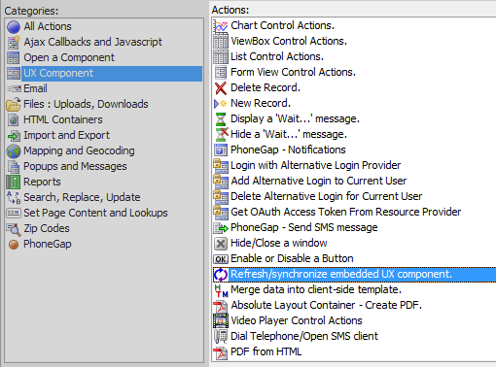Viewport: 496px width, 367px height.
Task: Click the Zip Codes magnifier icon
Action: point(14,229)
